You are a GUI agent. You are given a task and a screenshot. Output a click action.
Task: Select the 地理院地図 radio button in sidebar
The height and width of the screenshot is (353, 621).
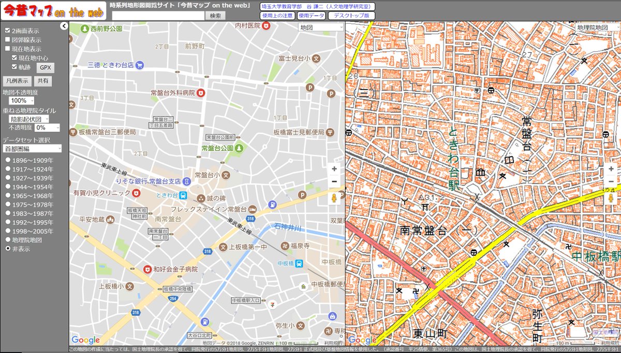tap(8, 240)
